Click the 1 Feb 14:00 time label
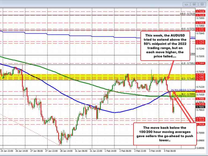The width and height of the screenshot is (208, 156). tap(111, 151)
